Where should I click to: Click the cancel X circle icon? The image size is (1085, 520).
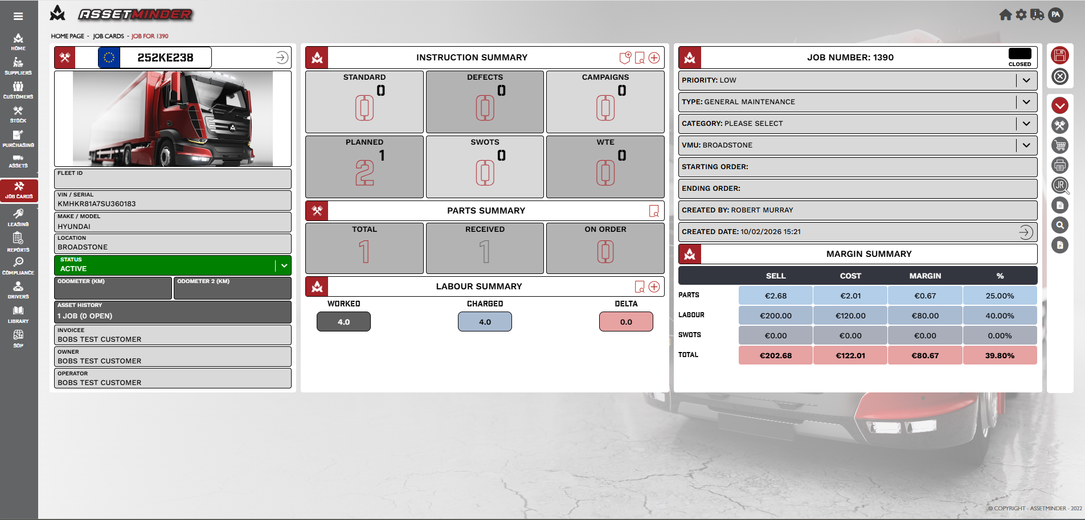coord(1059,76)
